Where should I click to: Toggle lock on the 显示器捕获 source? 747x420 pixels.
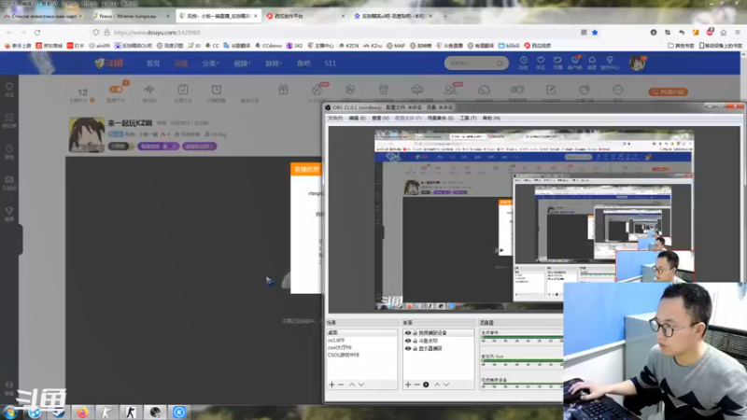[x=415, y=348]
